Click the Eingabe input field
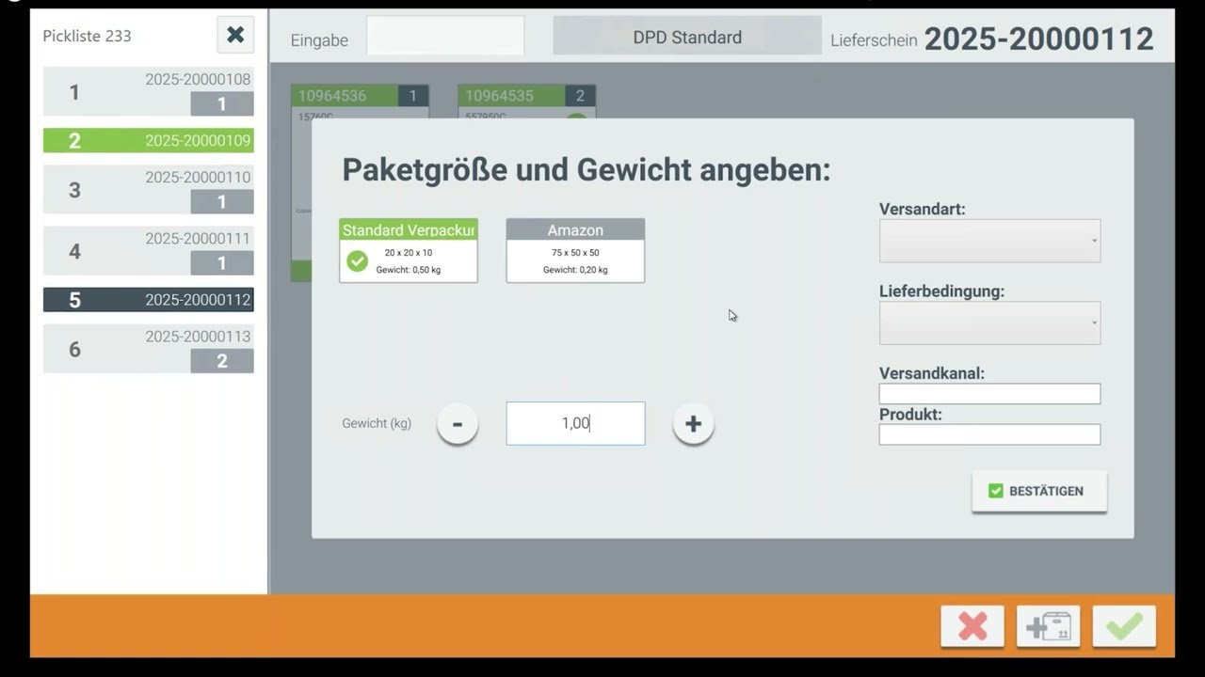The width and height of the screenshot is (1205, 677). pos(445,36)
